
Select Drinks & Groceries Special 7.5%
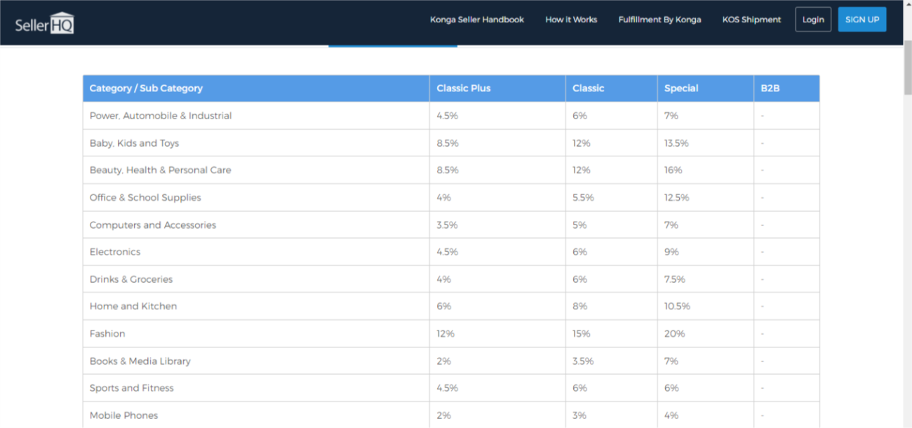click(674, 279)
